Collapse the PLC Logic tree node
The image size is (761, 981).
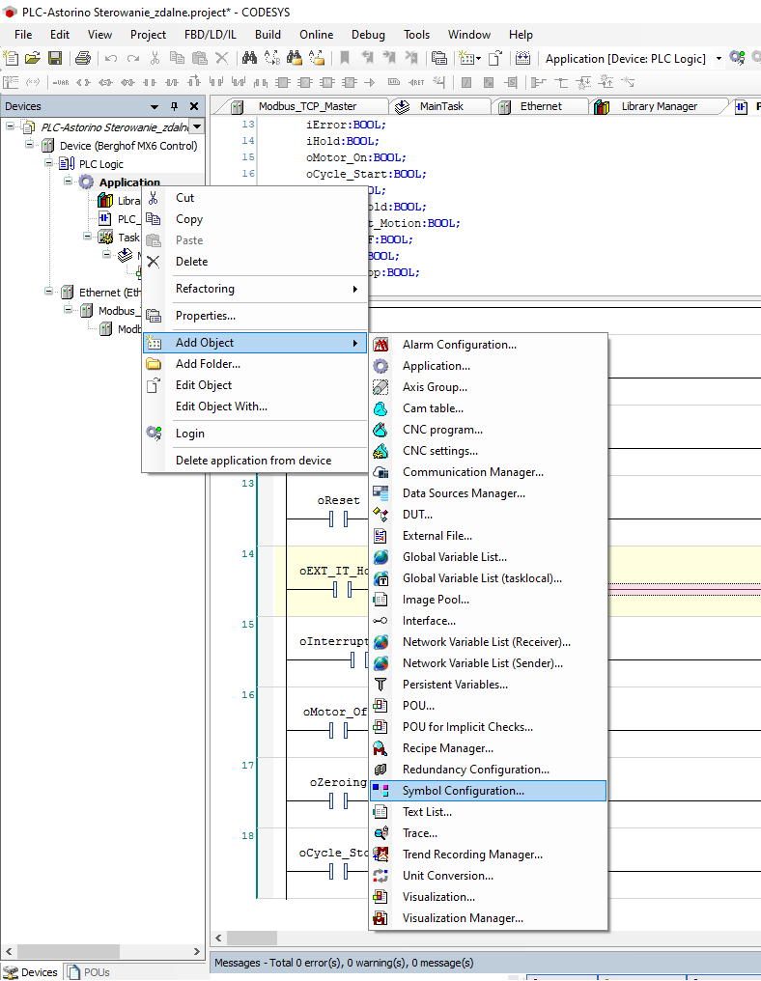tap(49, 163)
